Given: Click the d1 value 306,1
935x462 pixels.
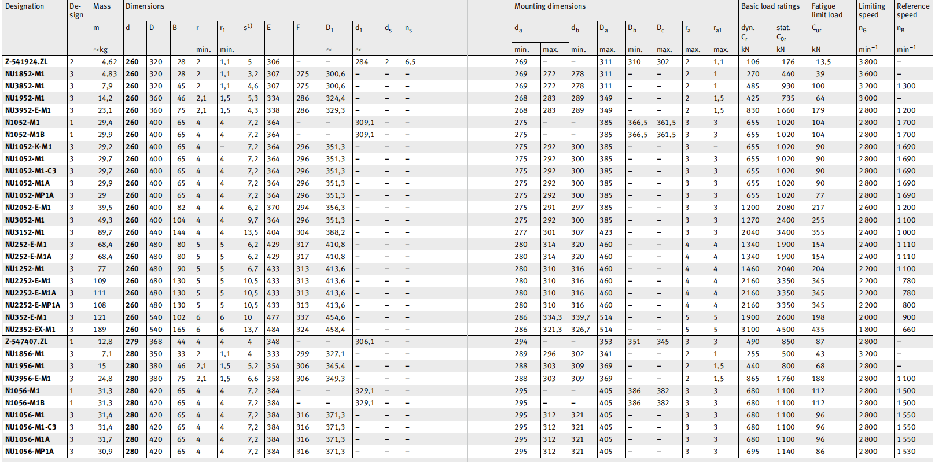Looking at the screenshot, I should tap(365, 342).
